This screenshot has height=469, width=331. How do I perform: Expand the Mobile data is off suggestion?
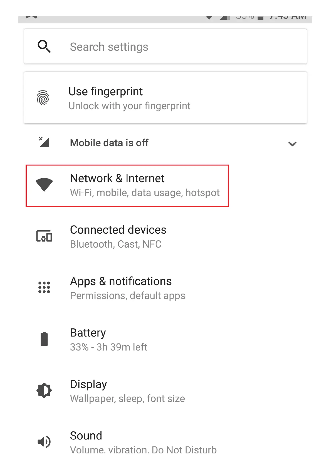(x=292, y=144)
